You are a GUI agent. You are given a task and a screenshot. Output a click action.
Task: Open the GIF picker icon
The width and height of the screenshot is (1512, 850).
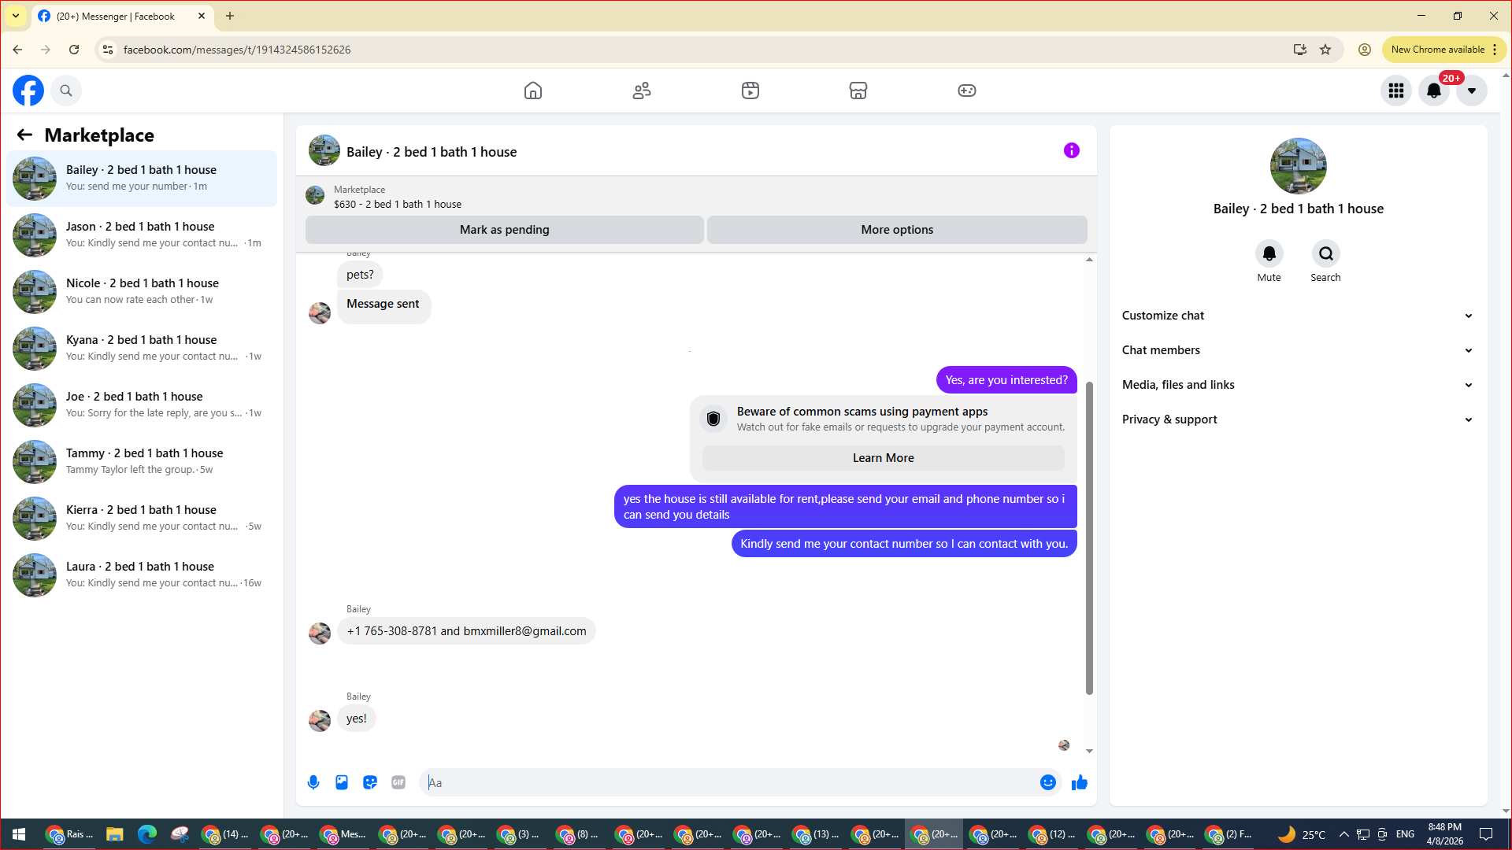point(398,782)
